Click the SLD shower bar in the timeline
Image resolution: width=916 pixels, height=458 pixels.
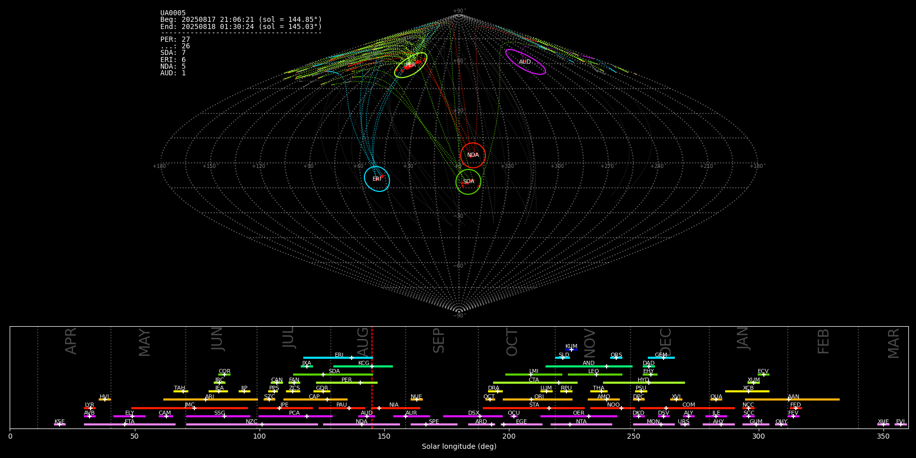[563, 358]
